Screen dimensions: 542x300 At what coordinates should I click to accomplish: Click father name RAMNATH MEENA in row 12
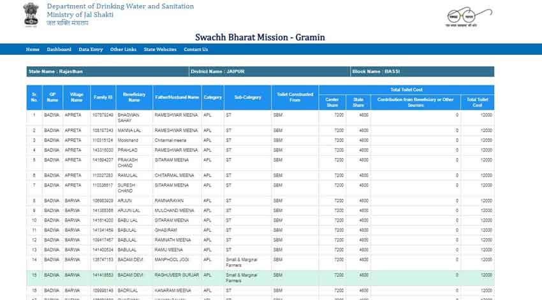(173, 240)
